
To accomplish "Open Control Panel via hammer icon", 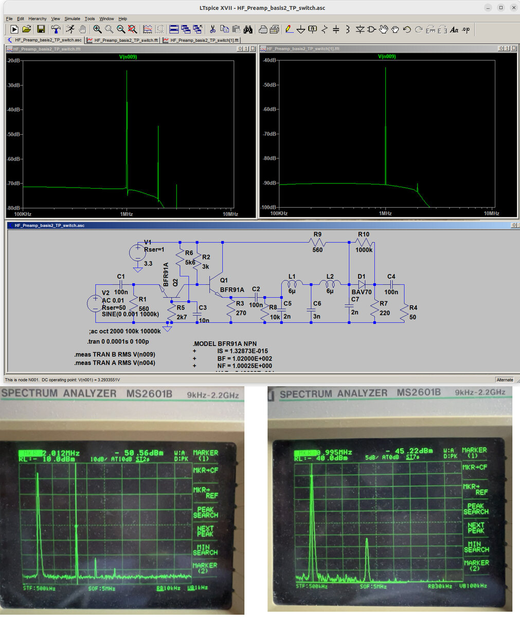I will (x=56, y=30).
